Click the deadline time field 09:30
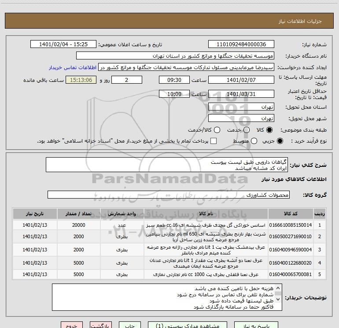Viewport: 339px width, 328px height. pyautogui.click(x=174, y=80)
